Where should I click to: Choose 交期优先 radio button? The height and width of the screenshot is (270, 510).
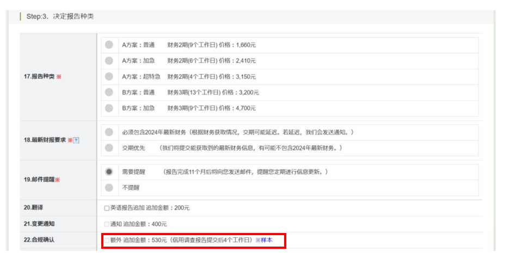[x=109, y=148]
